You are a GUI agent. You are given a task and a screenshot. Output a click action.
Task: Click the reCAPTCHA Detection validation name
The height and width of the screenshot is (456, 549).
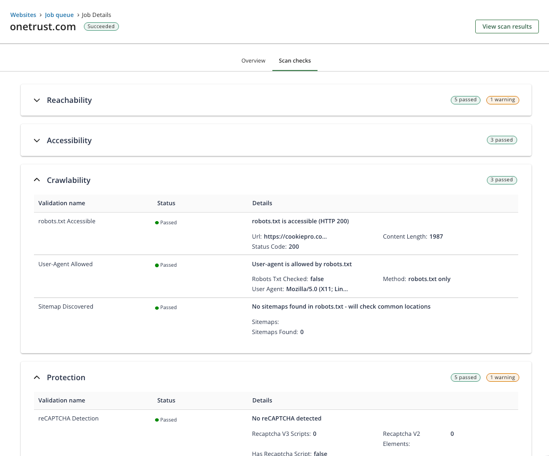pyautogui.click(x=68, y=418)
